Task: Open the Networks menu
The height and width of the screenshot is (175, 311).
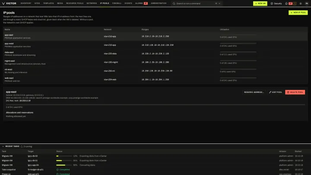Action: 92,3
